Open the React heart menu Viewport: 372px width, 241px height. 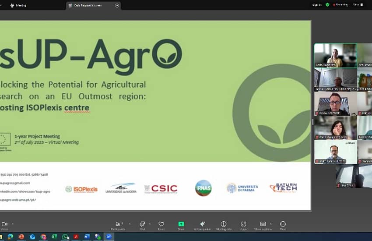161,226
